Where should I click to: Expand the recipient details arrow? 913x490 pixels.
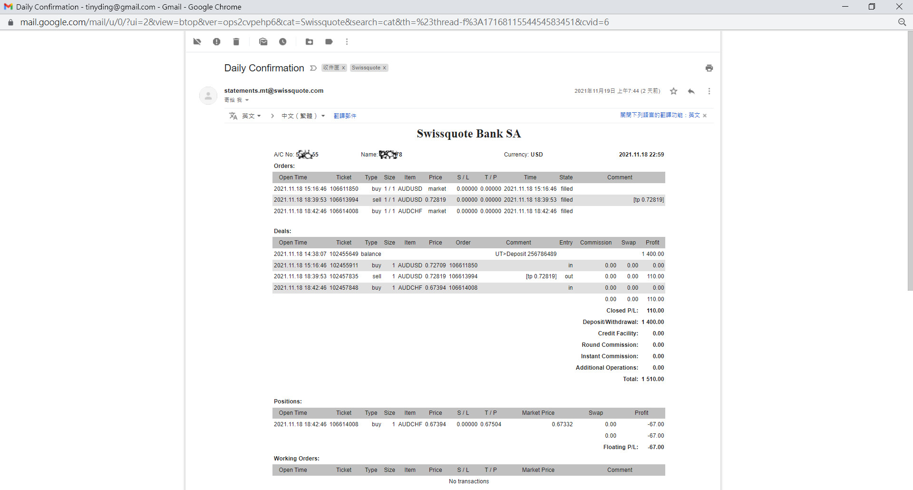[x=247, y=100]
